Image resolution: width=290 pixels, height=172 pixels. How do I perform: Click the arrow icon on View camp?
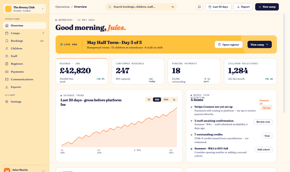[x=267, y=45]
